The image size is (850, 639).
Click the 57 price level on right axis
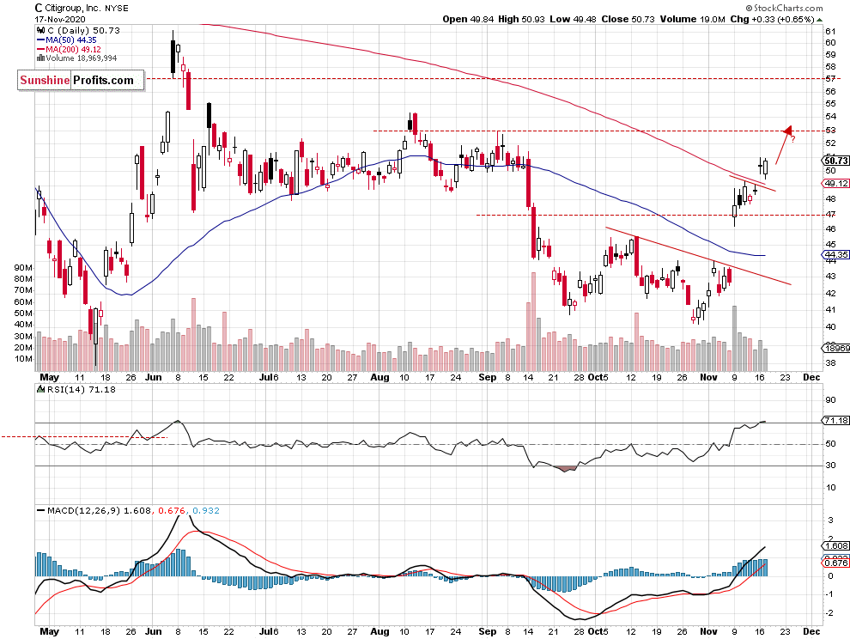830,79
